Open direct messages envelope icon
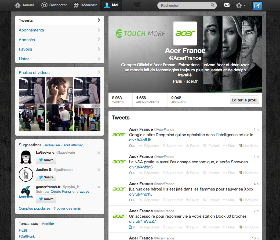The image size is (280, 240). (227, 5)
